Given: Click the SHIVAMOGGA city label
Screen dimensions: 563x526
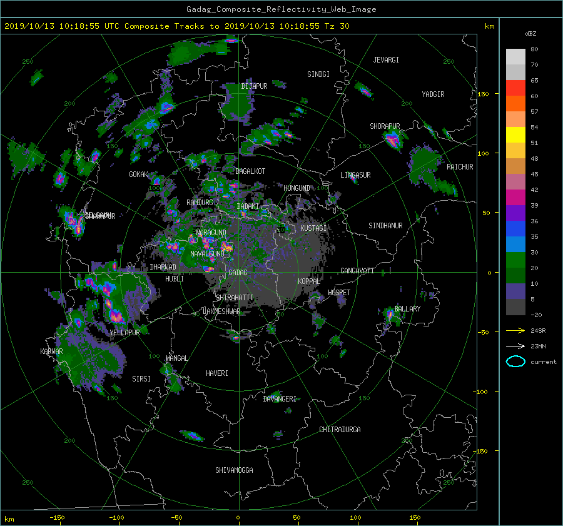Looking at the screenshot, I should pos(234,470).
